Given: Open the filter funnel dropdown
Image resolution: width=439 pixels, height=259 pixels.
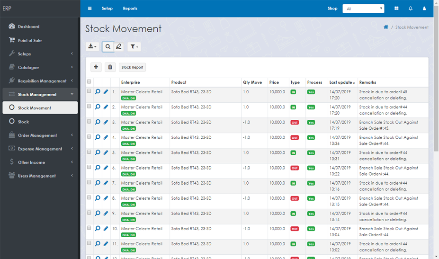Looking at the screenshot, I should [134, 46].
